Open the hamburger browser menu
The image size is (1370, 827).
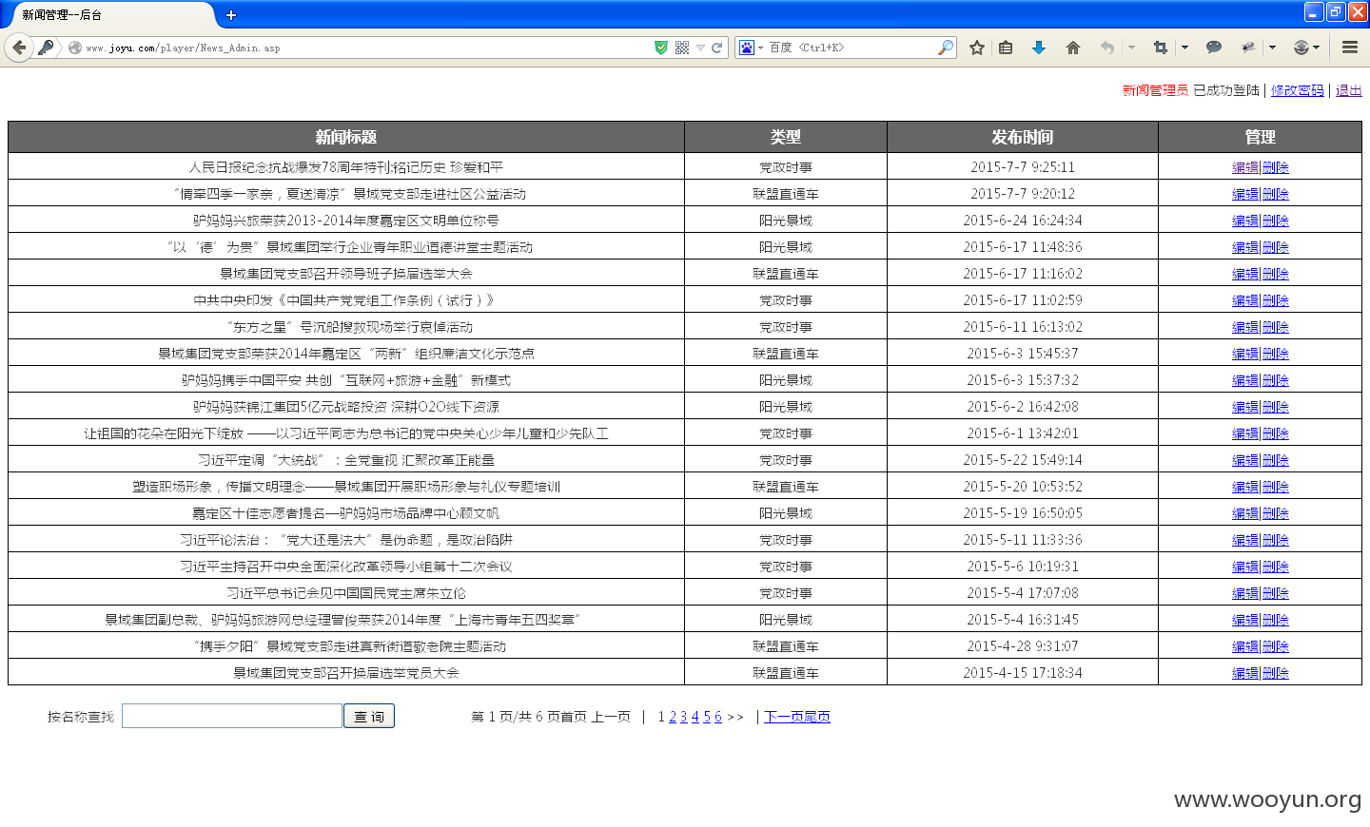pyautogui.click(x=1350, y=48)
